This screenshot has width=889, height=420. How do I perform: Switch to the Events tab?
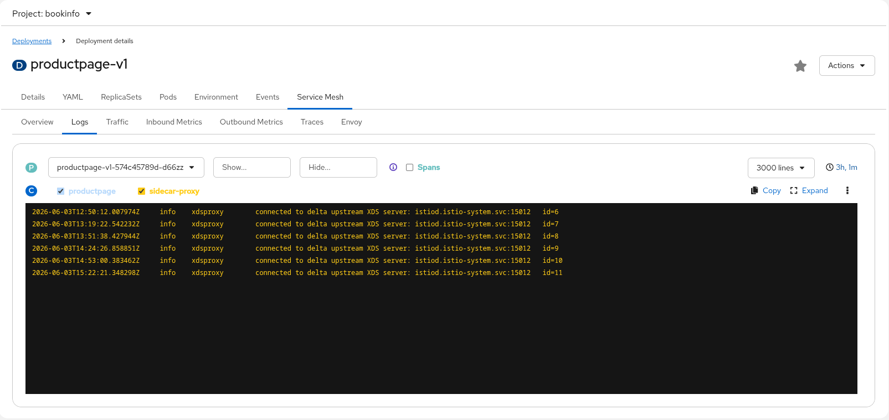(x=268, y=97)
